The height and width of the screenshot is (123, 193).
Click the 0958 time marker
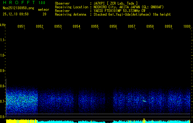(150, 27)
